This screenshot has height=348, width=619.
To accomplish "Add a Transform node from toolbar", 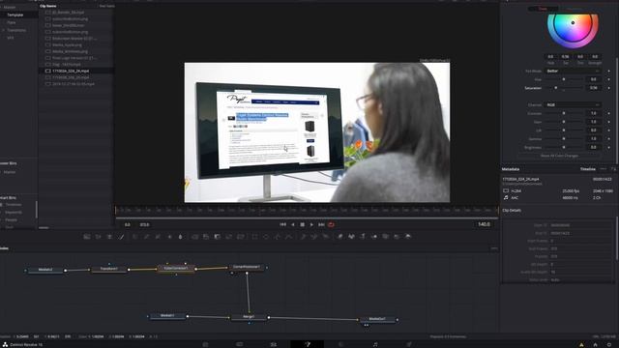I will coord(241,237).
